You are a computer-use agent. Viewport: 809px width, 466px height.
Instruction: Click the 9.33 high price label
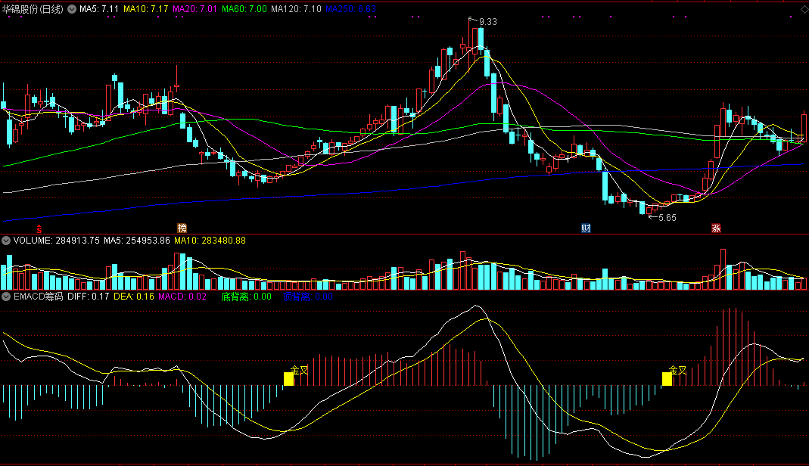(488, 22)
